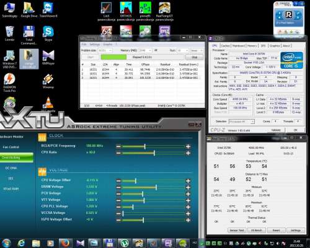Click OK in the CPU-Z window
Screen dimensions: 310x248
coord(296,130)
